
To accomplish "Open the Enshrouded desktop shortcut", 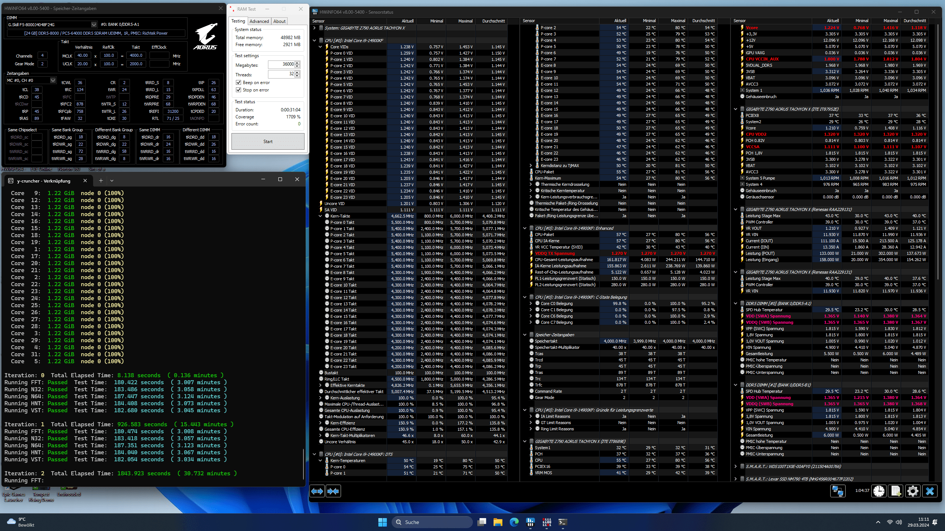I will pyautogui.click(x=69, y=492).
